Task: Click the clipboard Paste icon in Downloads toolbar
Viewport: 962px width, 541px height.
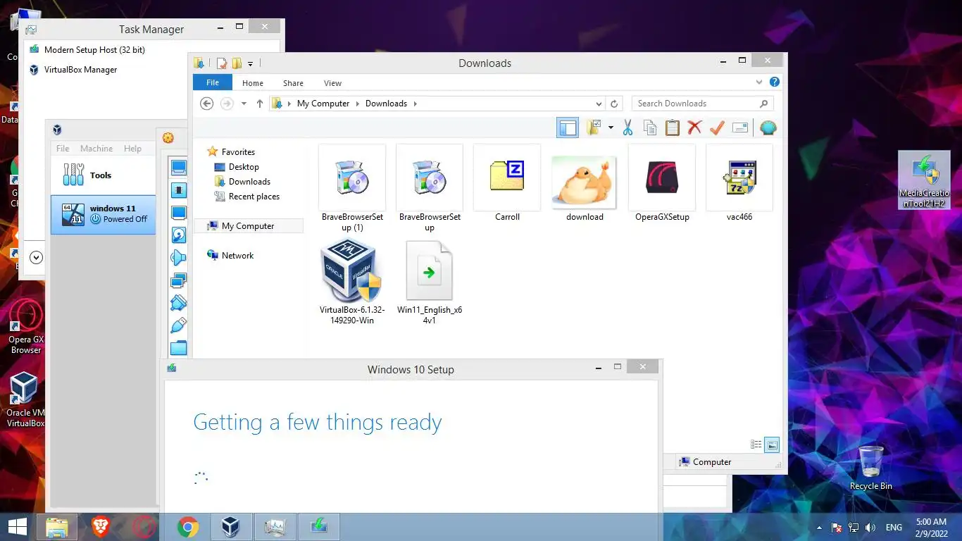Action: (x=673, y=128)
